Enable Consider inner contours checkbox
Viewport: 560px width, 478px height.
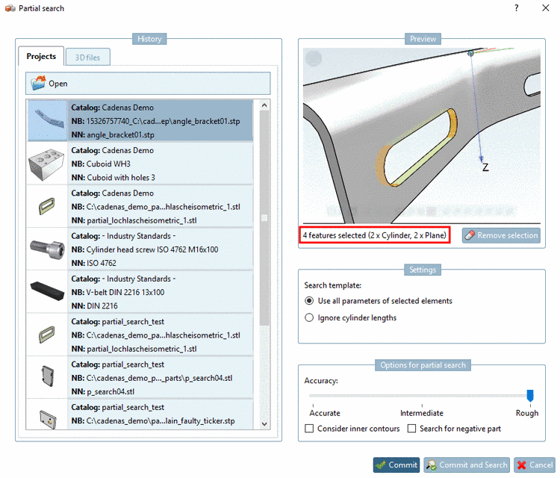click(309, 429)
